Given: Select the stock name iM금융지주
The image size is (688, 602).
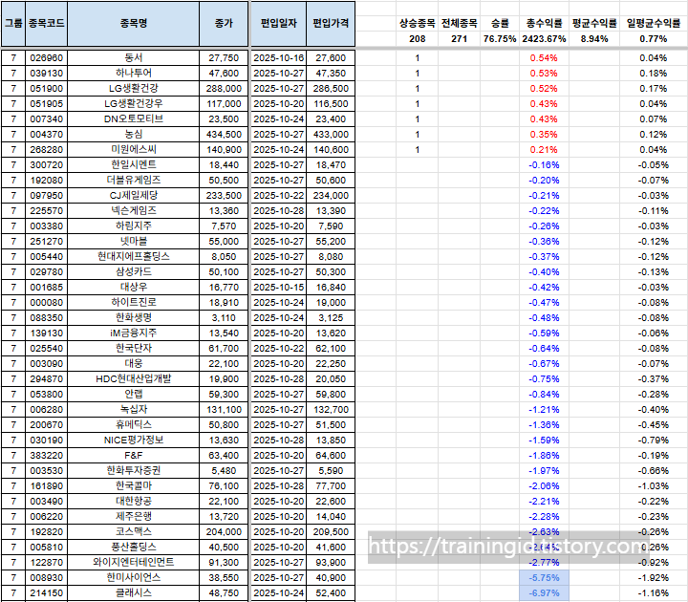Looking at the screenshot, I should pyautogui.click(x=134, y=333).
